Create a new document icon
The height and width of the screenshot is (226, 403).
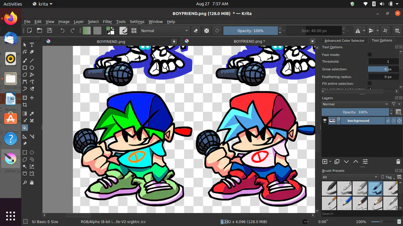point(30,31)
